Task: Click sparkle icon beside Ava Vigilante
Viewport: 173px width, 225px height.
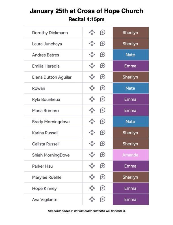Action: [92, 199]
